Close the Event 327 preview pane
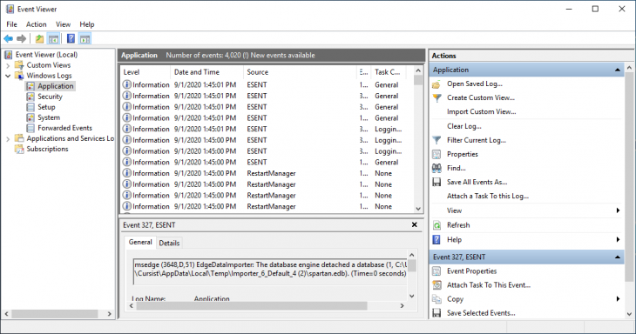 [x=414, y=224]
